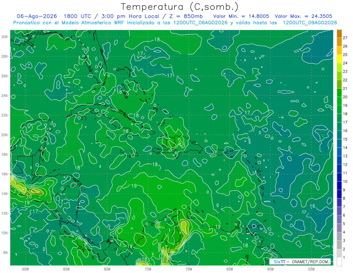Click the '21' contour label on the map
Screen dimensions: 353x273
coord(167,249)
